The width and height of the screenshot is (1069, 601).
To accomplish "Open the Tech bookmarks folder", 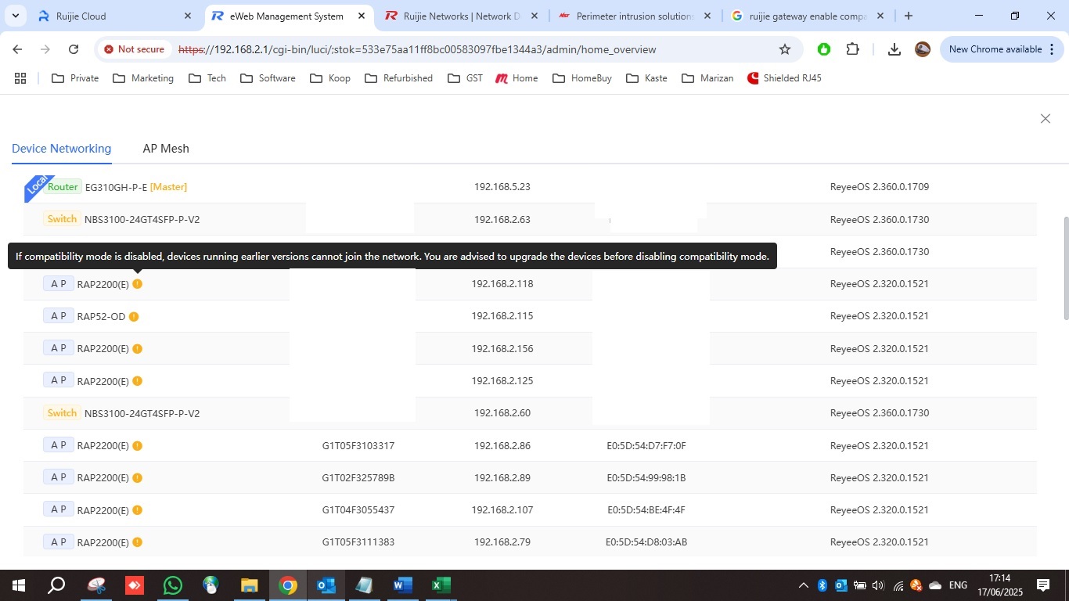I will (x=207, y=78).
